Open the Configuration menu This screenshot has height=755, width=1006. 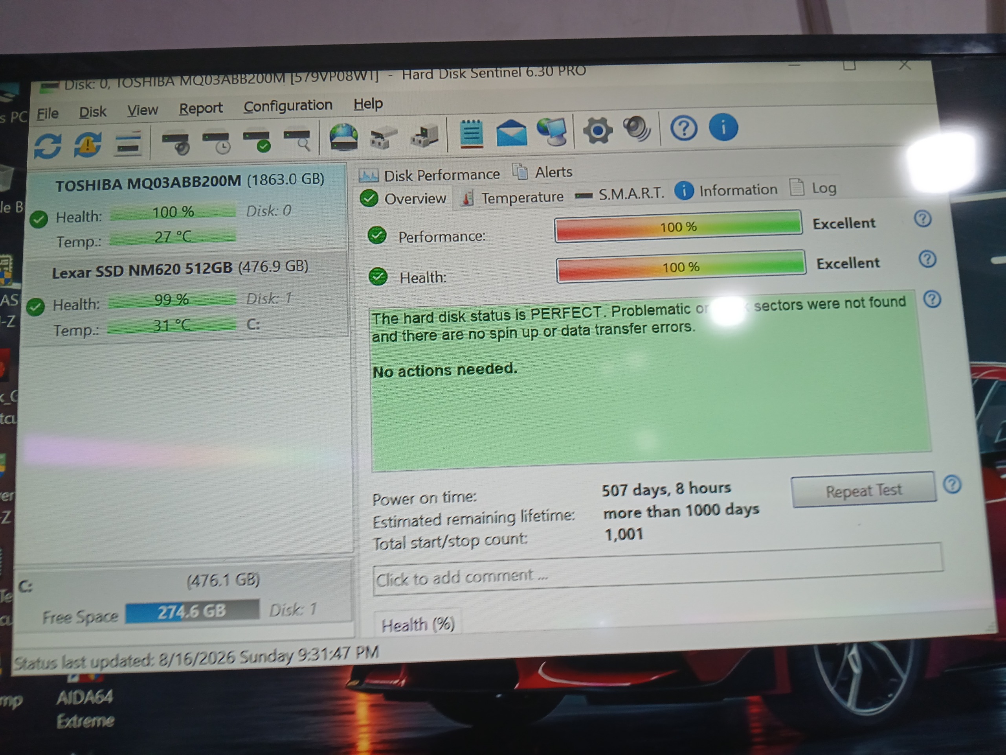point(288,106)
